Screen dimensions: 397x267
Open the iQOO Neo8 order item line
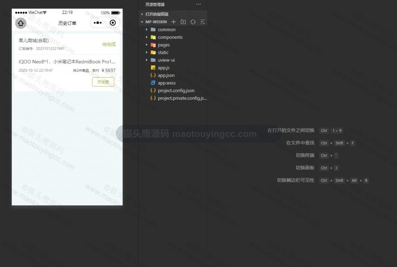(x=67, y=62)
